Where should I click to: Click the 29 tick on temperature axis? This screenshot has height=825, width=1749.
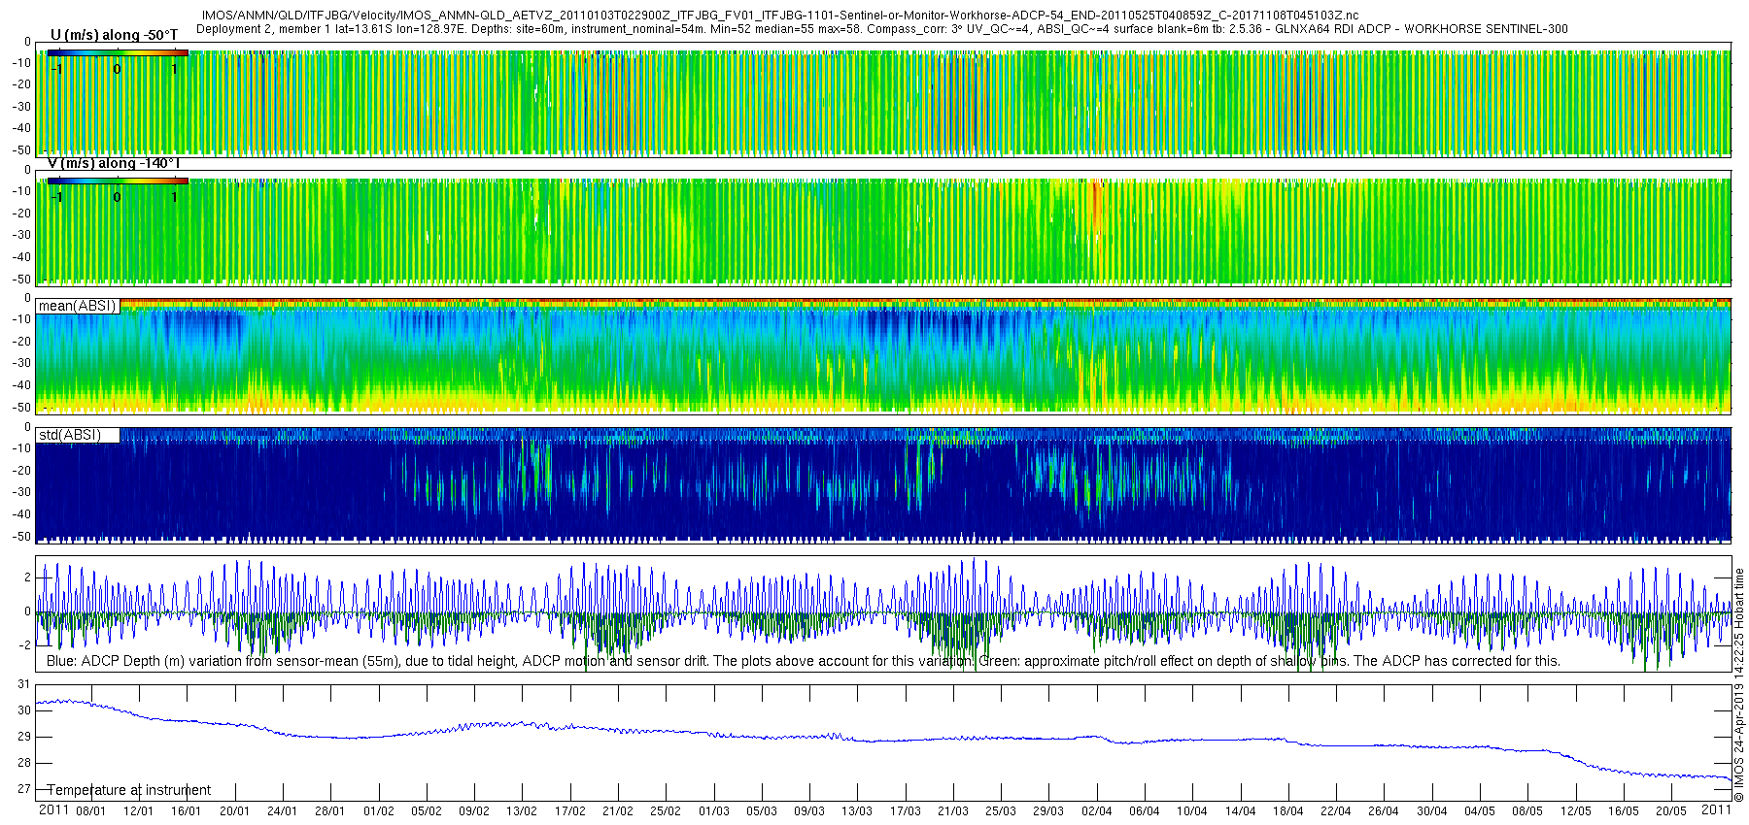click(x=24, y=737)
